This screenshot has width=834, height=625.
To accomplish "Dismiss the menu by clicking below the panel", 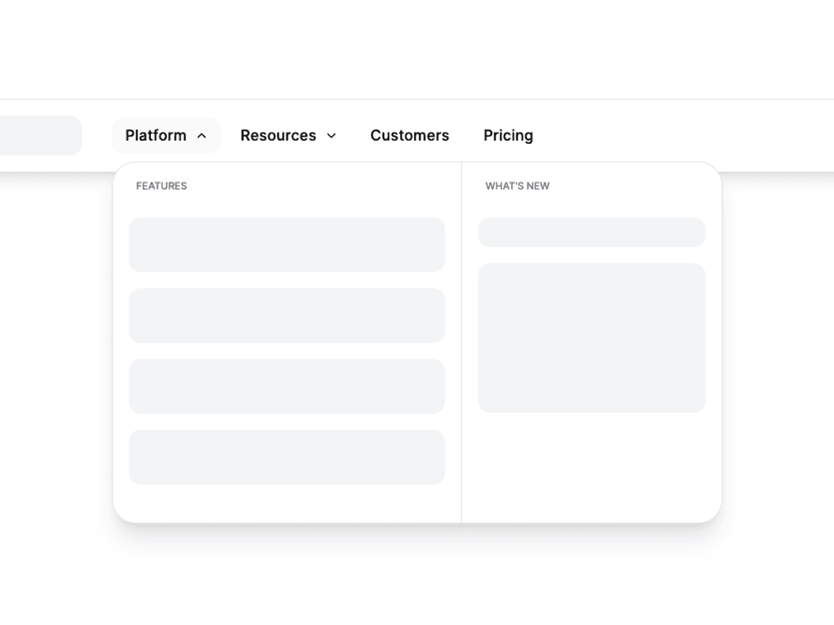I will point(417,576).
